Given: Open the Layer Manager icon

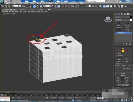Looking at the screenshot, I should tap(100, 6).
